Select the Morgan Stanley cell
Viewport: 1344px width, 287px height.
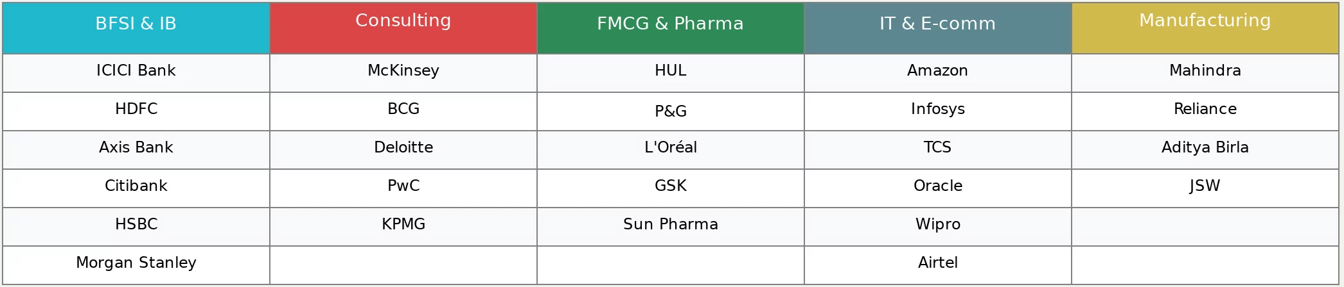[x=136, y=263]
